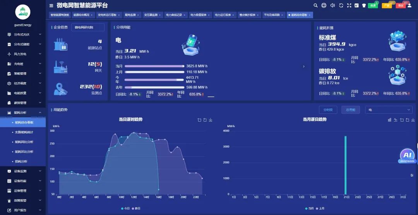Switch 当月逐日趋势 chart to bar view

click(x=390, y=120)
